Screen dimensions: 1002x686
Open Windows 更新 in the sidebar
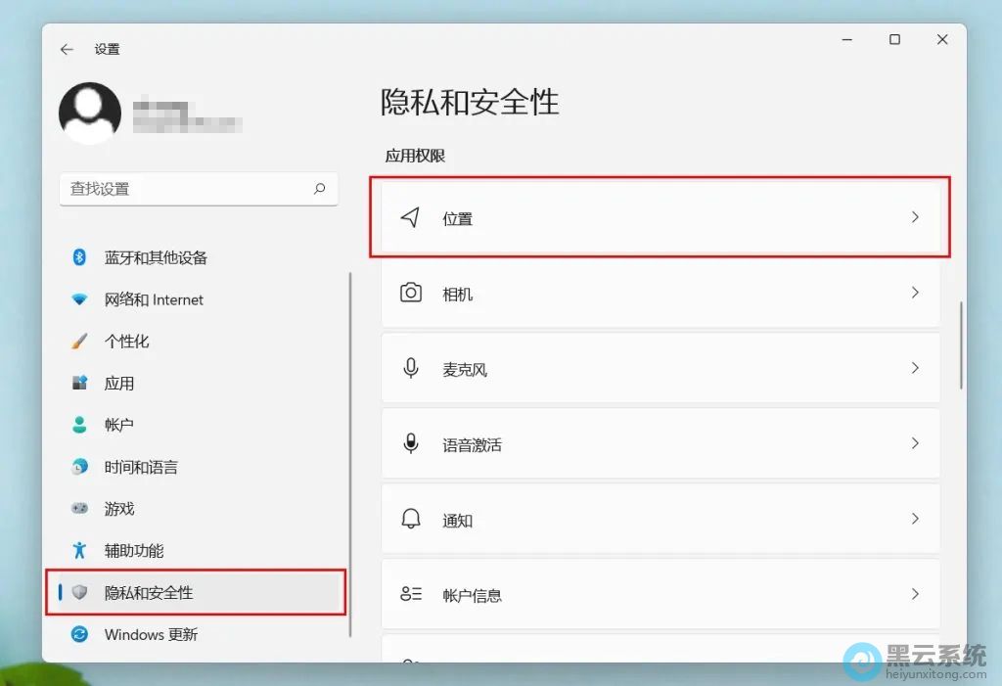pos(151,634)
